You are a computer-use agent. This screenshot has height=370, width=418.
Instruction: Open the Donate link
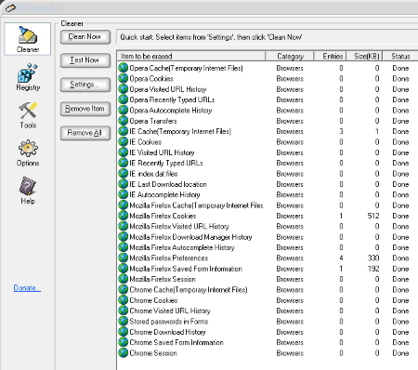[27, 288]
